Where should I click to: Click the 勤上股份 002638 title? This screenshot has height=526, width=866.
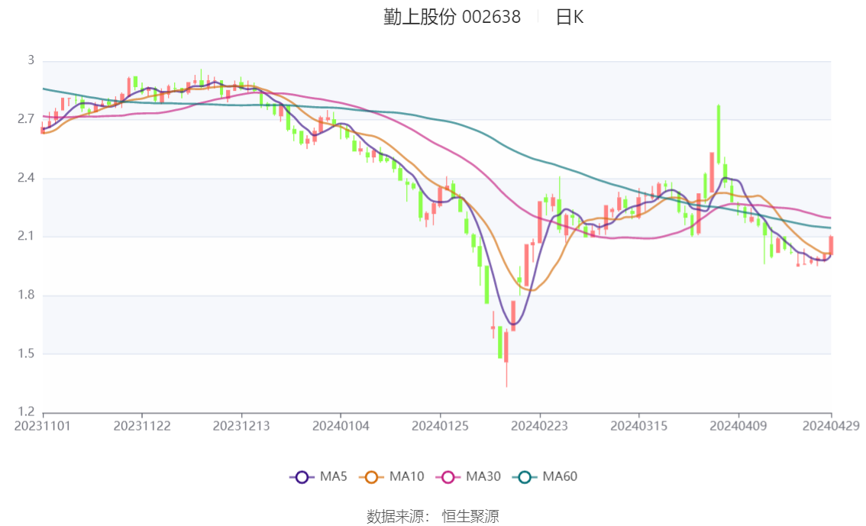click(452, 17)
